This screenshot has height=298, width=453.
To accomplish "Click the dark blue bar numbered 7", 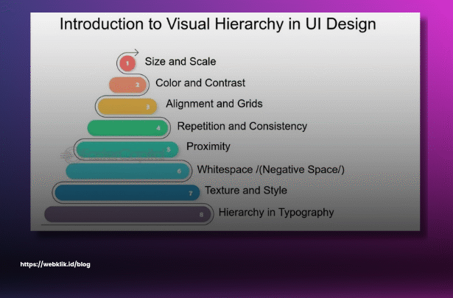I will 127,193.
